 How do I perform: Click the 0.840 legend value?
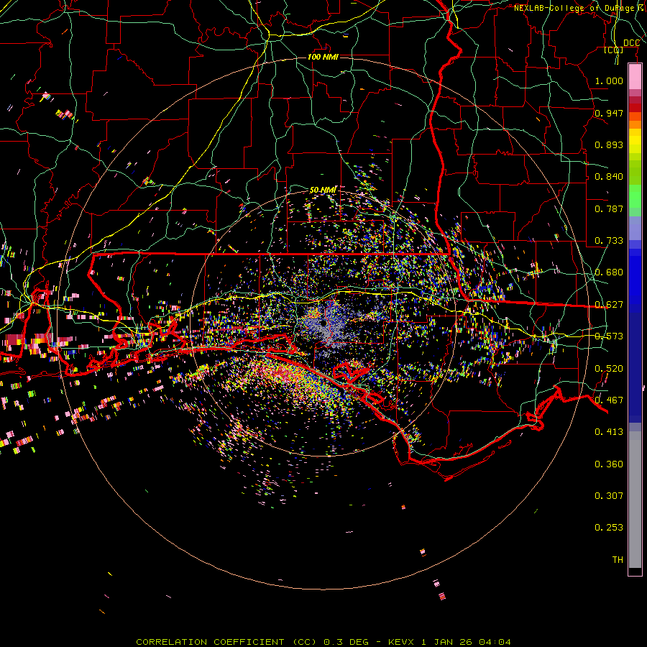pos(609,177)
